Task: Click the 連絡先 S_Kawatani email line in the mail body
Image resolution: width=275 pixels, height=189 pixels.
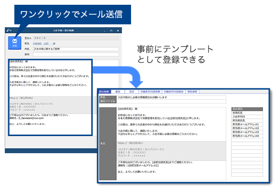Action: (26, 118)
